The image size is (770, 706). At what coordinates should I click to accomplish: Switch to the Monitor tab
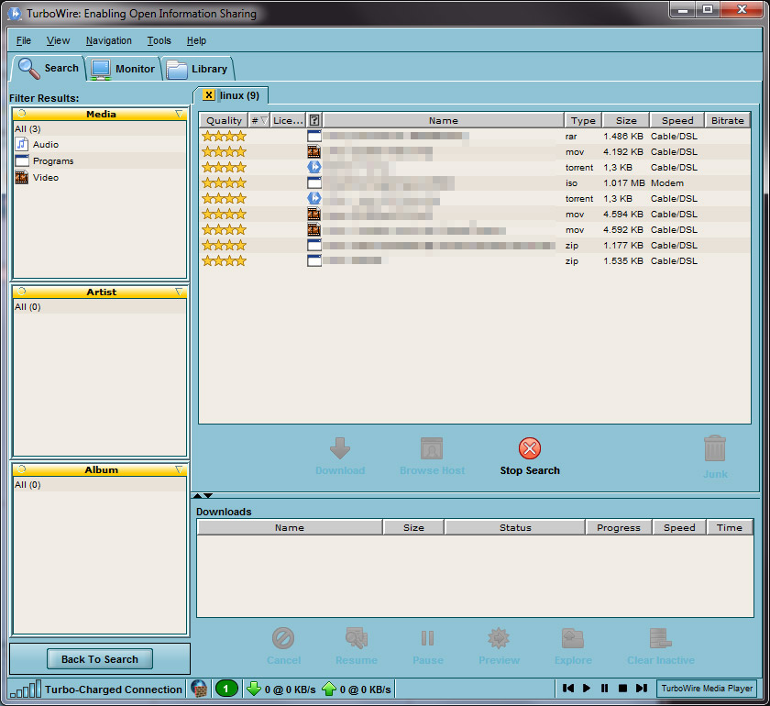coord(123,69)
